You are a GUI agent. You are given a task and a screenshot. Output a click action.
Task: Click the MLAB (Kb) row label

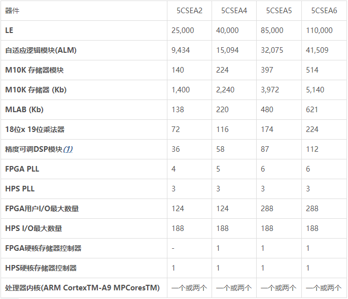24,110
